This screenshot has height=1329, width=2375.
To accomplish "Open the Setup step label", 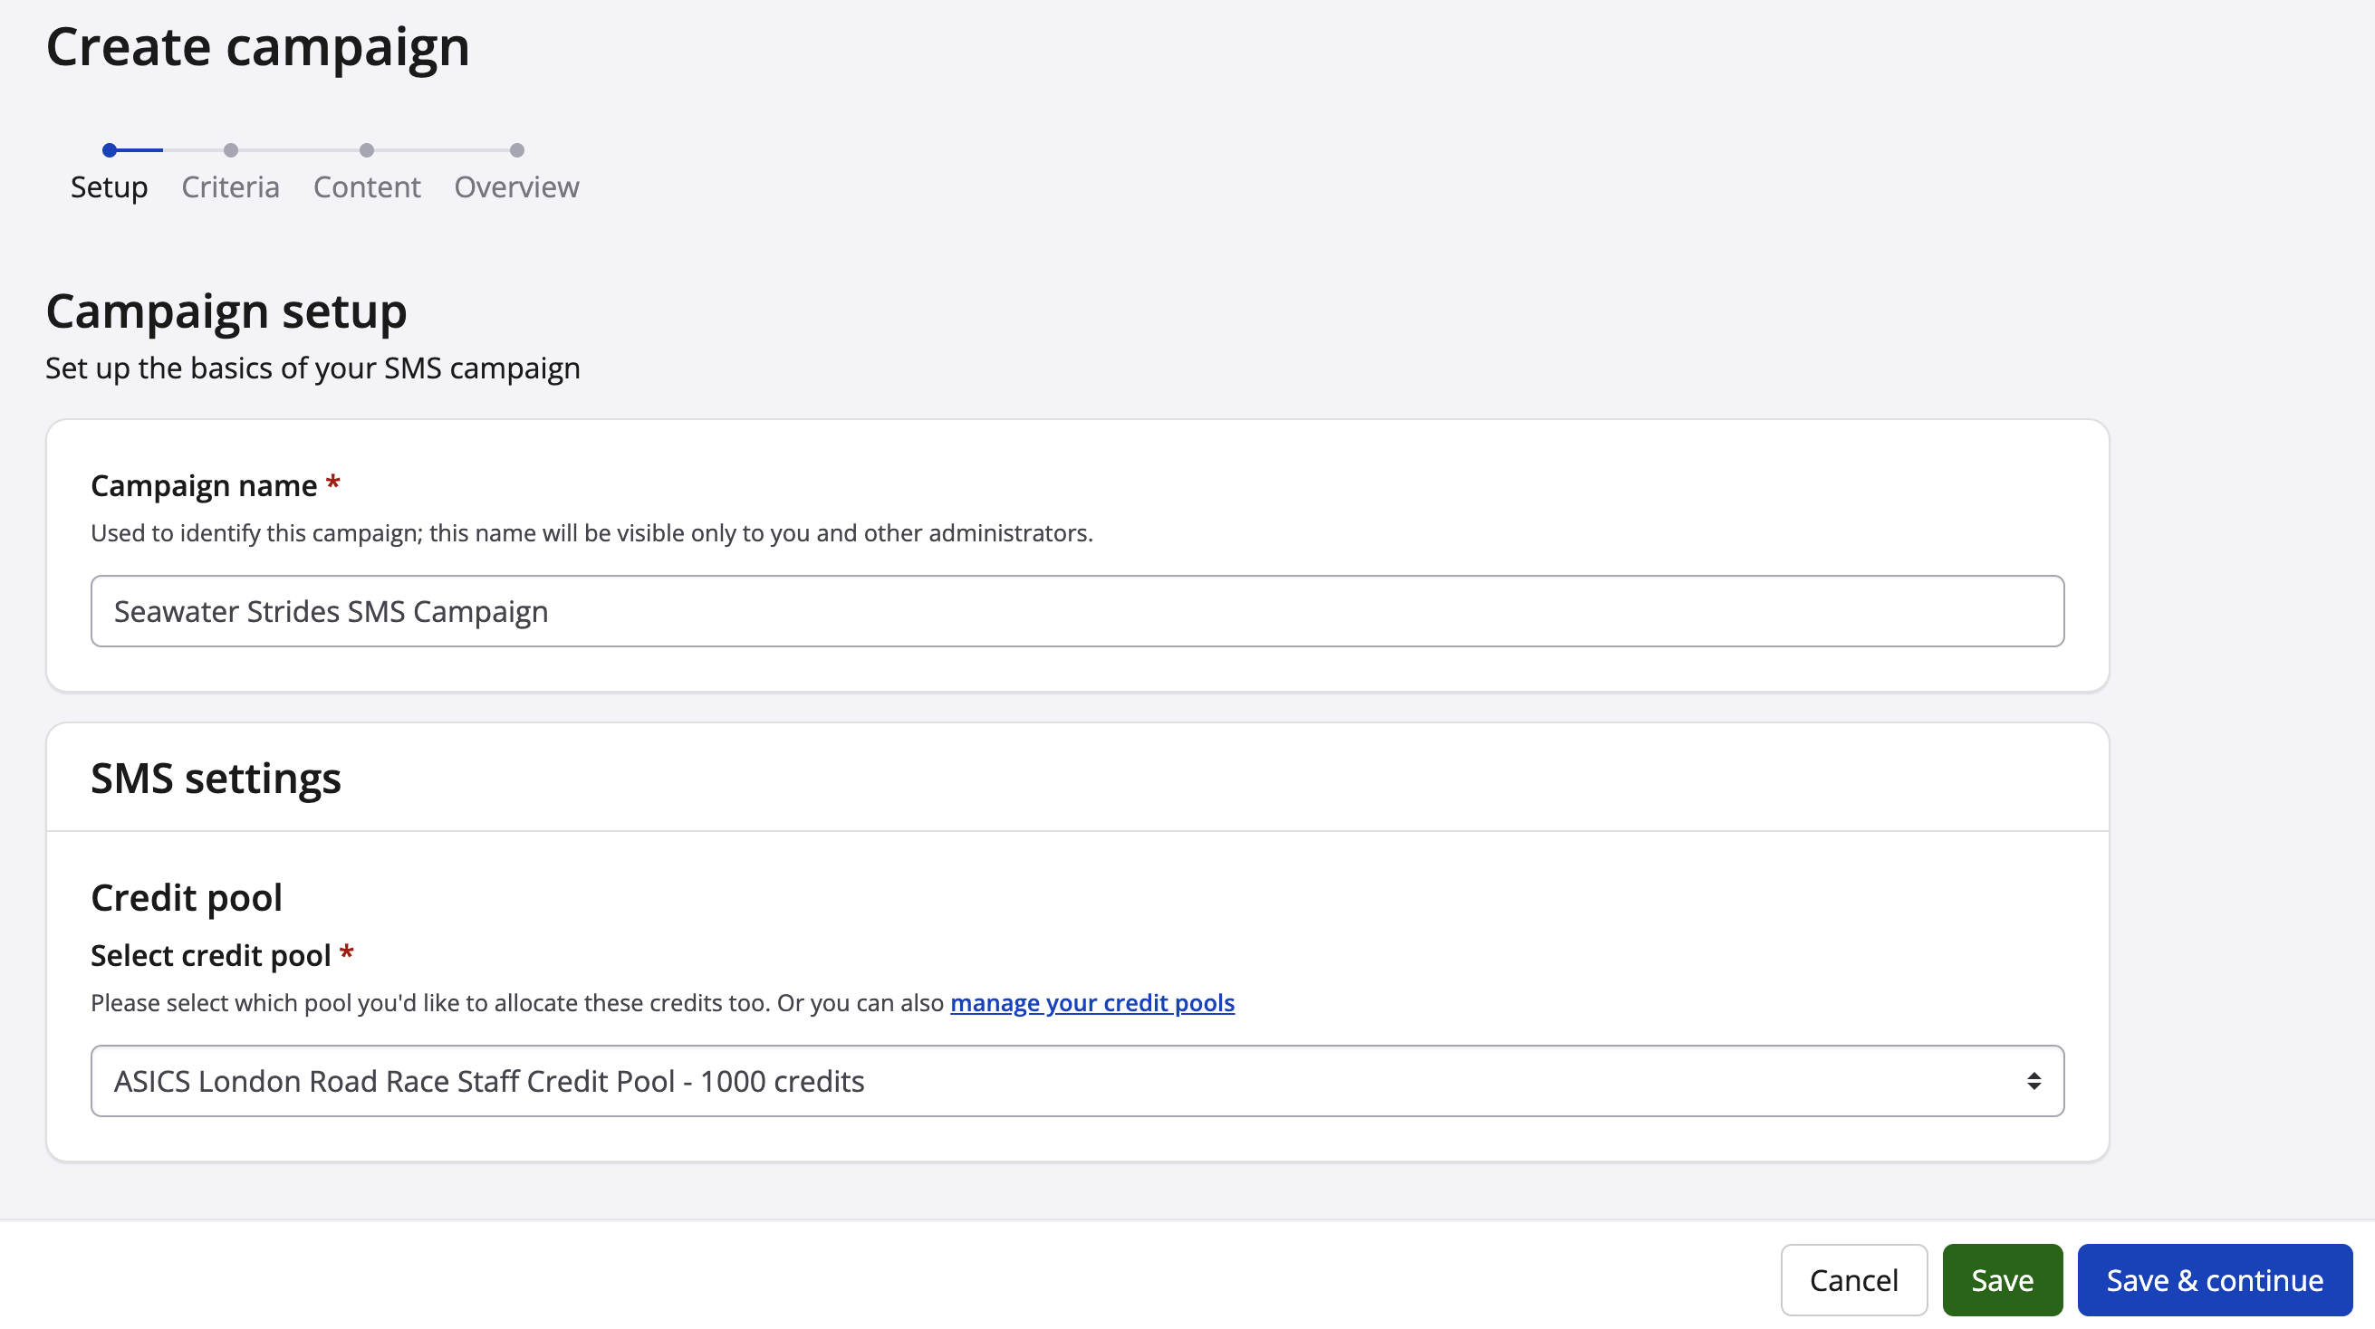I will pos(109,187).
